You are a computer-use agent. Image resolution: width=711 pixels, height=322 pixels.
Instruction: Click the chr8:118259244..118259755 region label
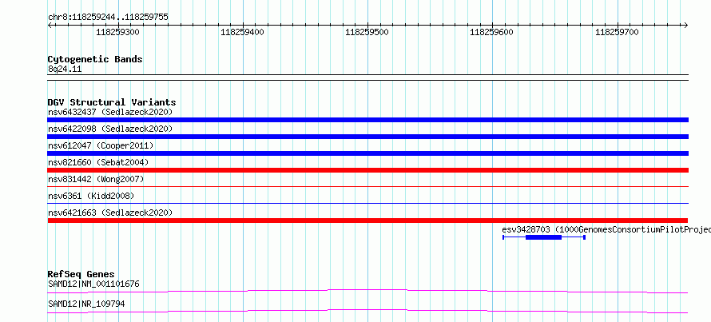(x=108, y=18)
